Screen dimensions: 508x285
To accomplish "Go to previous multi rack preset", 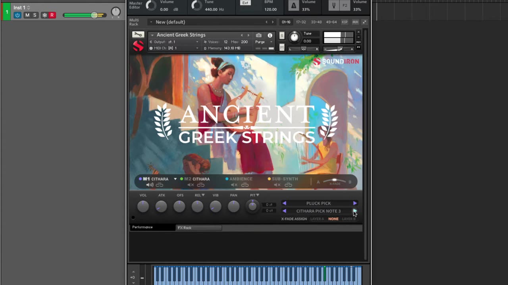I will [266, 22].
